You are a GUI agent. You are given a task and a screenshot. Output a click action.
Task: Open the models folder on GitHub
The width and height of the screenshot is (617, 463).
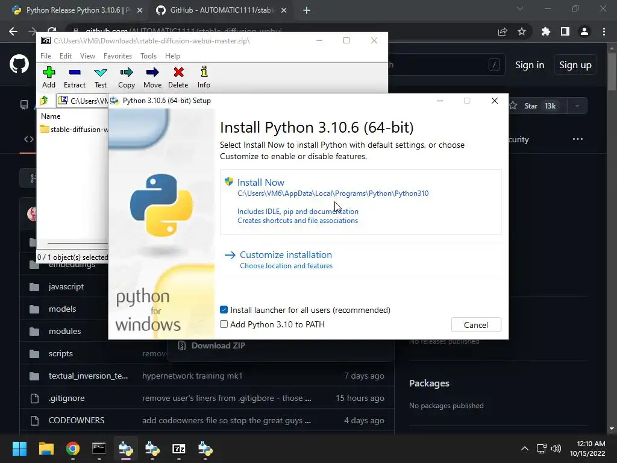[x=63, y=309]
